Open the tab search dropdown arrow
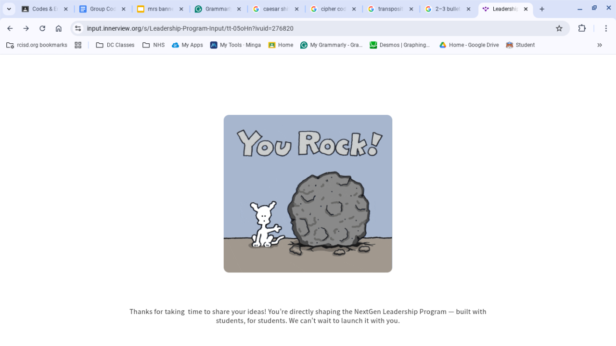 (x=9, y=9)
